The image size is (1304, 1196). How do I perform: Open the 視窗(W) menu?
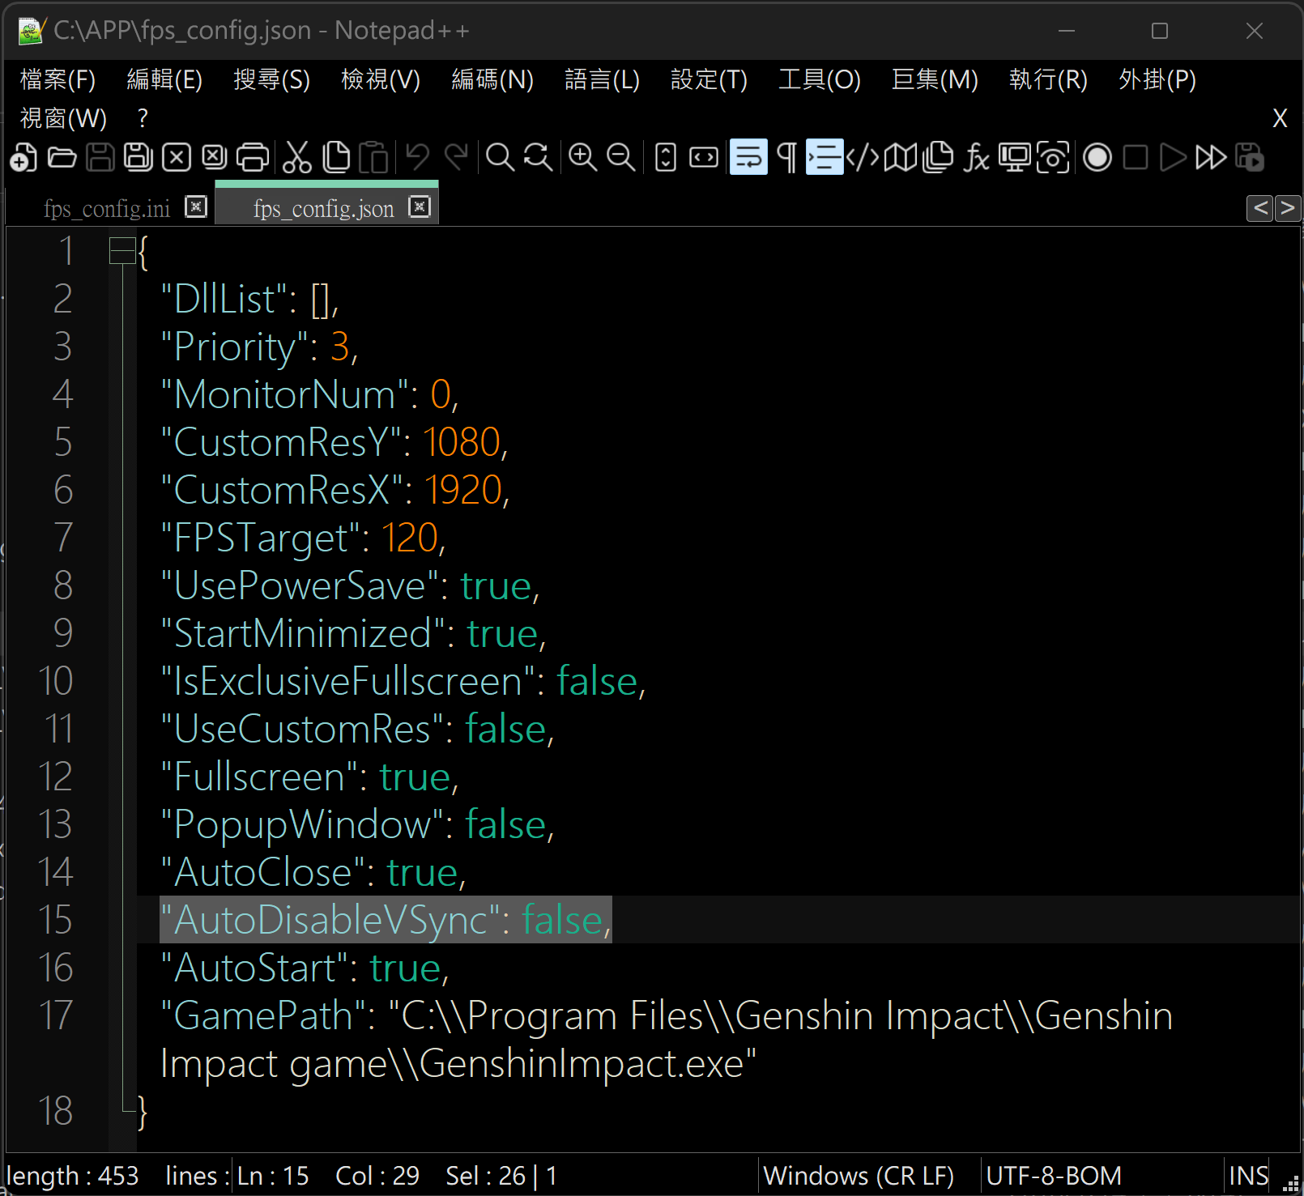coord(63,118)
